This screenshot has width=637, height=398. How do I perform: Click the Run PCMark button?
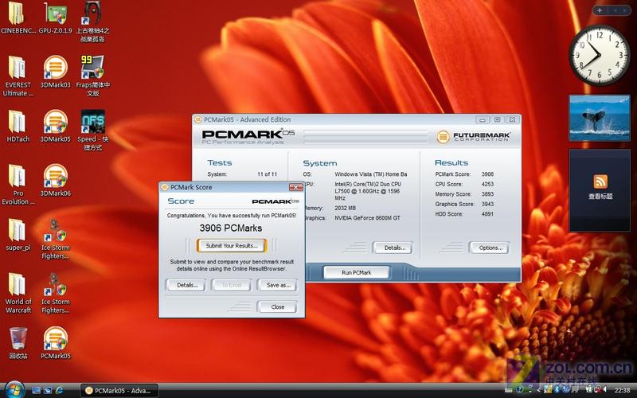(x=356, y=272)
